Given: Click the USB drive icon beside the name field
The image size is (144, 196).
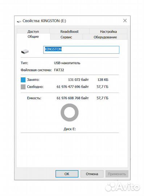Looking at the screenshot, I should coord(25,52).
